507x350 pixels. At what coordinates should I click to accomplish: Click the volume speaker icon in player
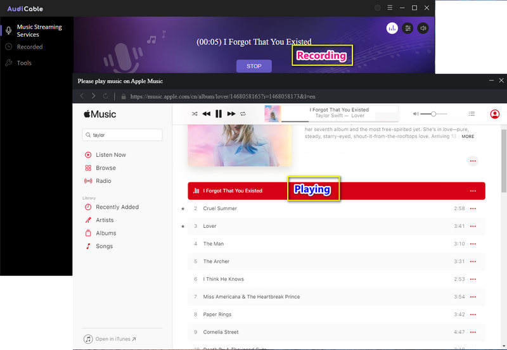[416, 114]
